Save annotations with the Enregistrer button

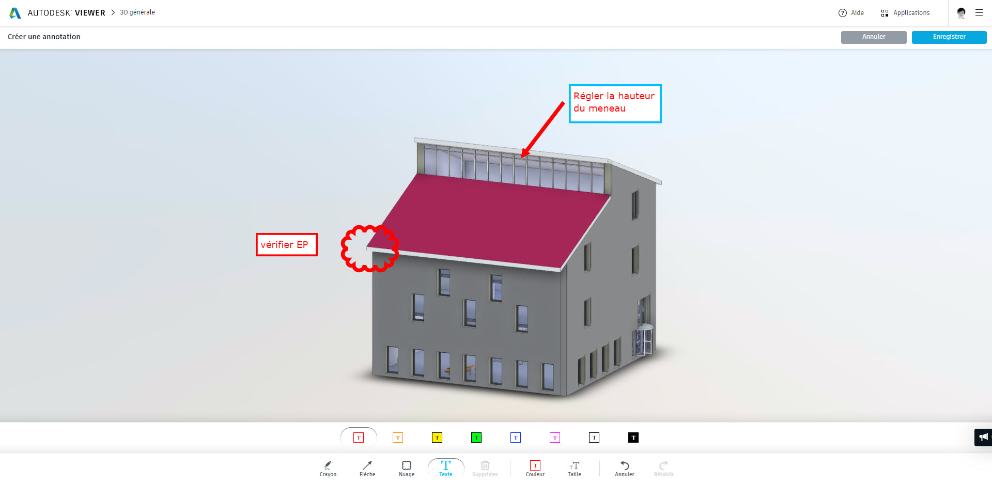tap(949, 37)
